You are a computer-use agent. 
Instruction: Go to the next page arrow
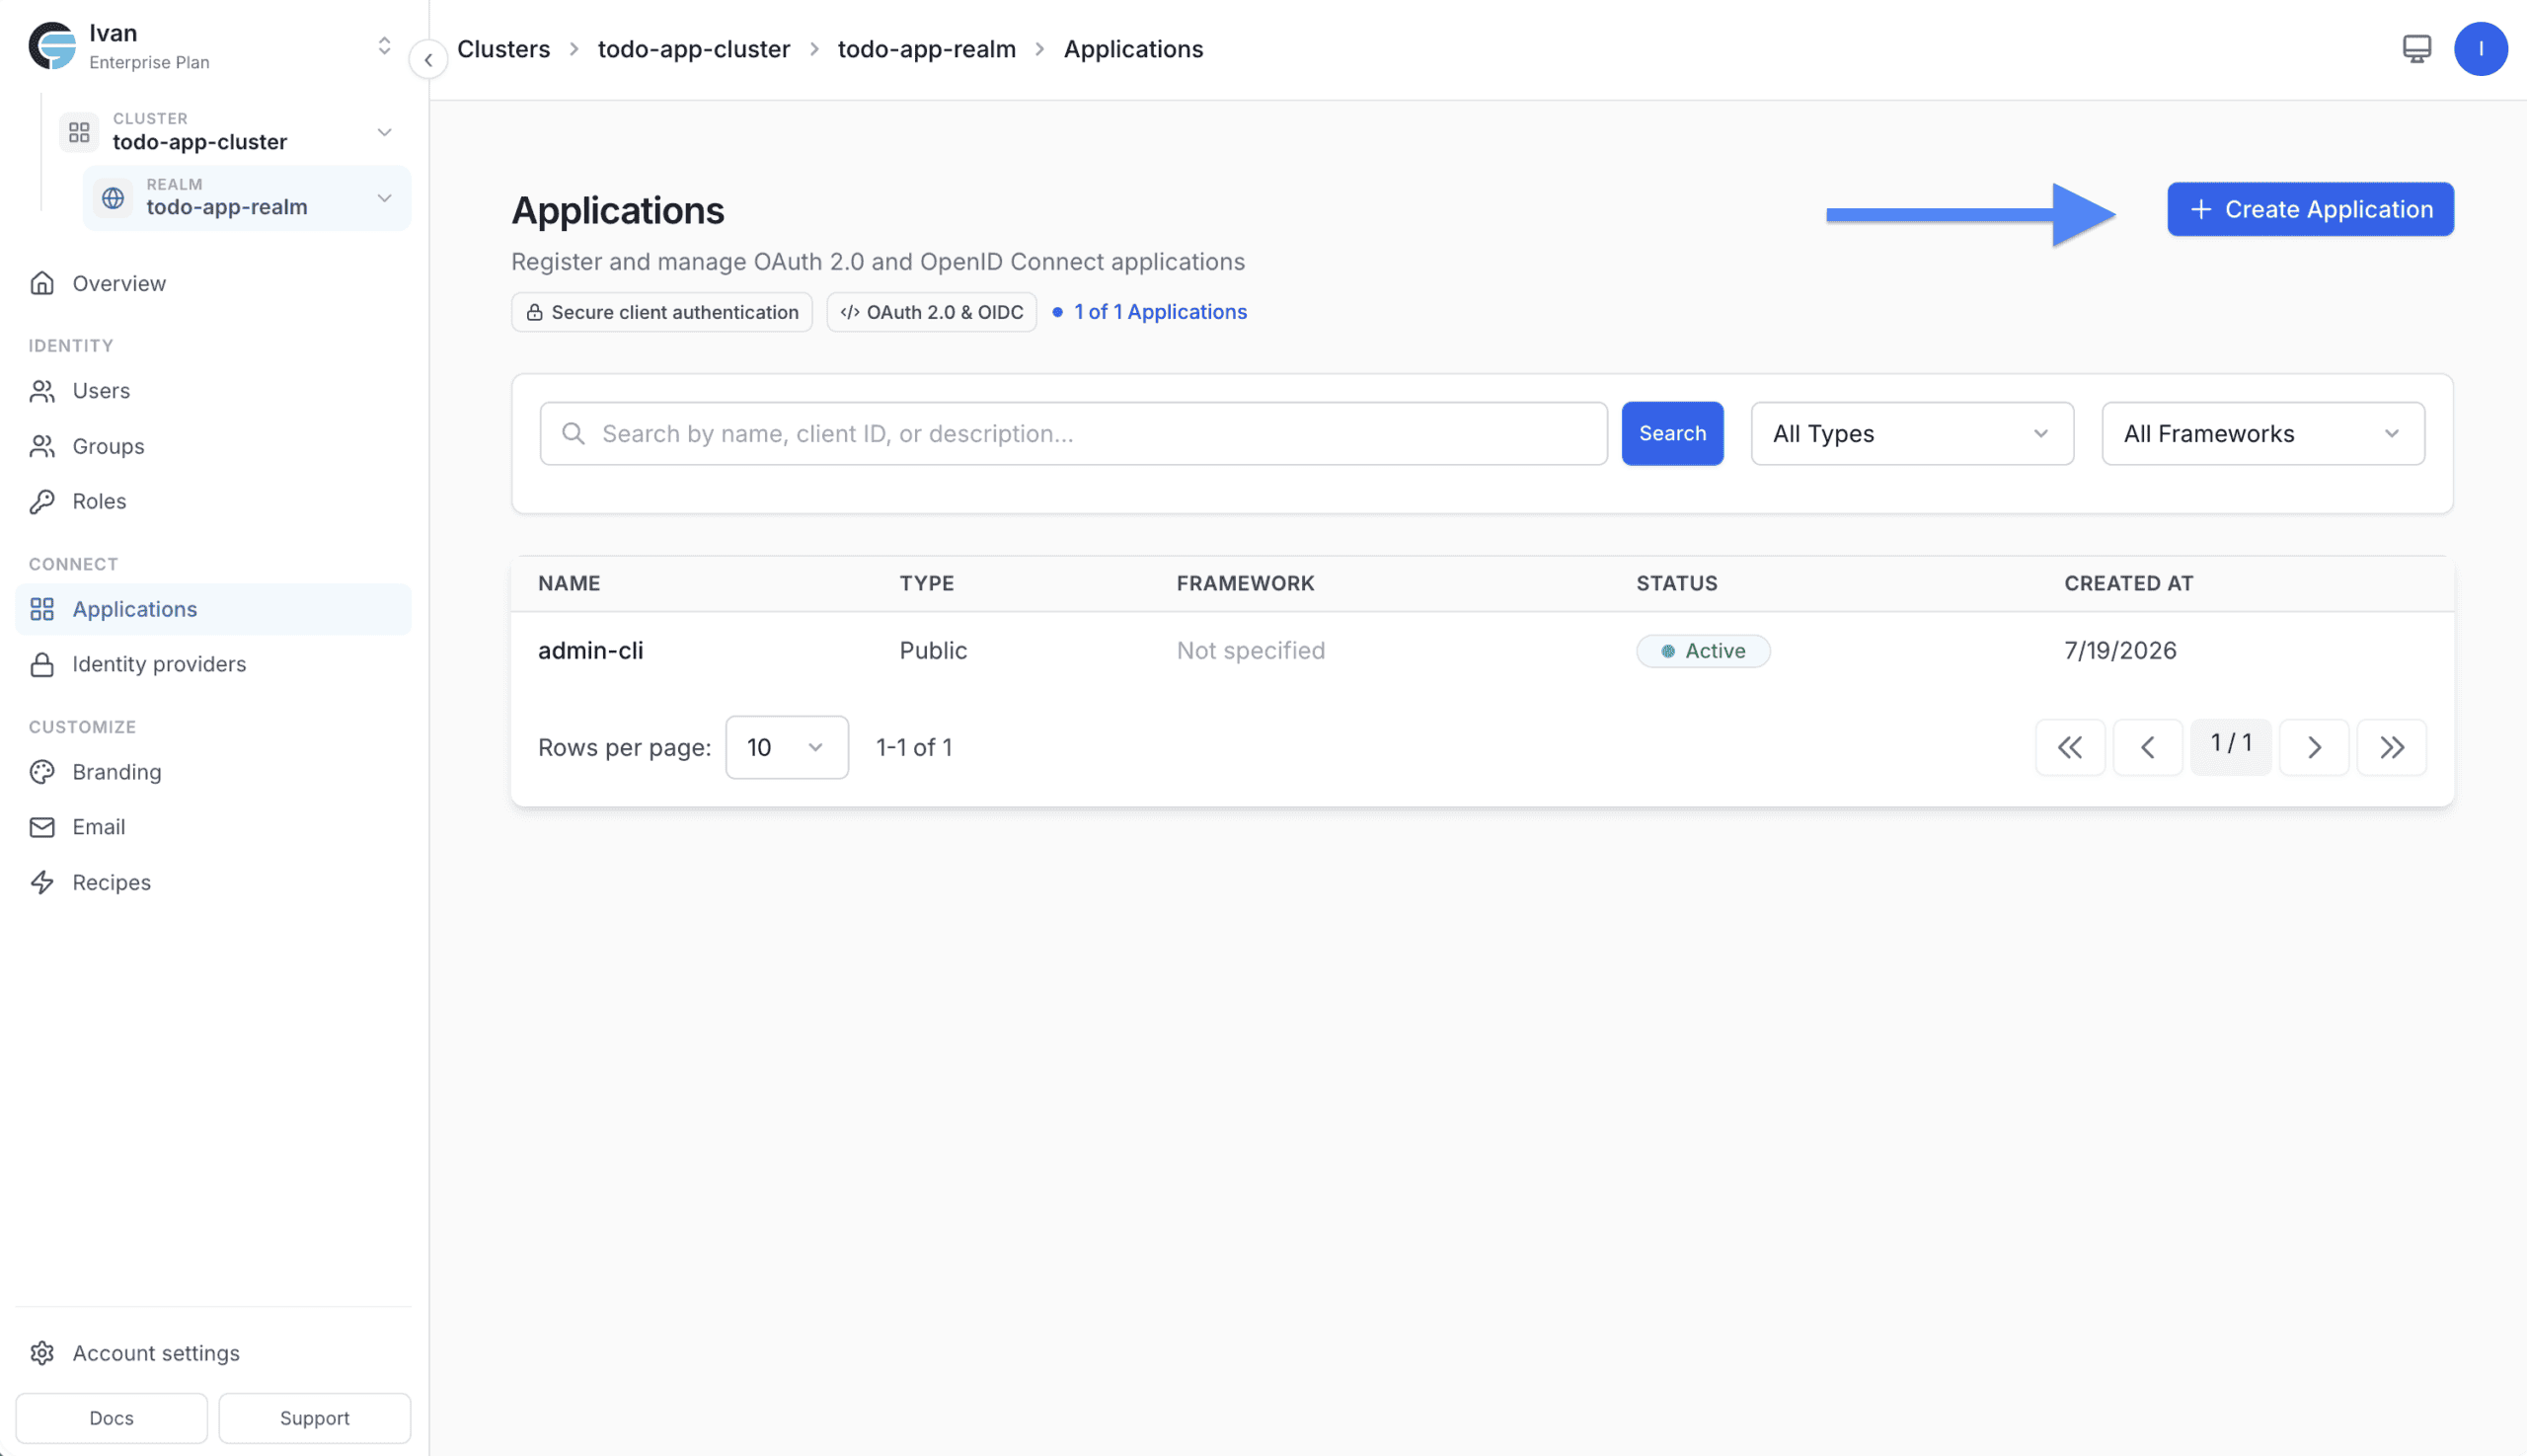pos(2314,747)
